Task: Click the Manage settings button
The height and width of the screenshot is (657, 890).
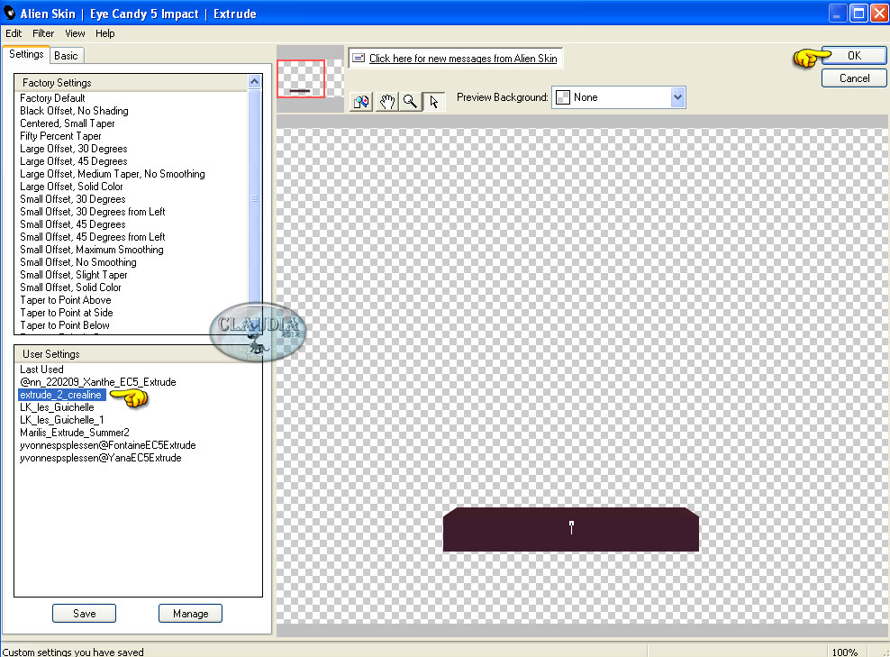Action: 190,613
